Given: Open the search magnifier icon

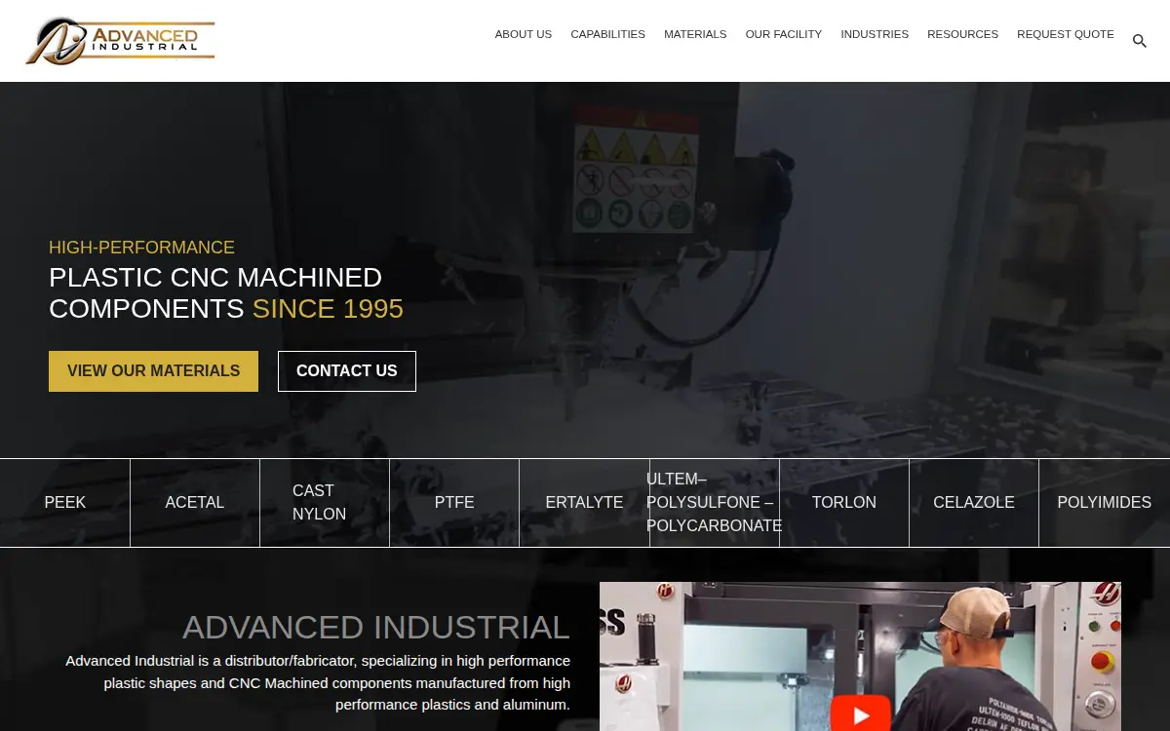Looking at the screenshot, I should [x=1139, y=41].
